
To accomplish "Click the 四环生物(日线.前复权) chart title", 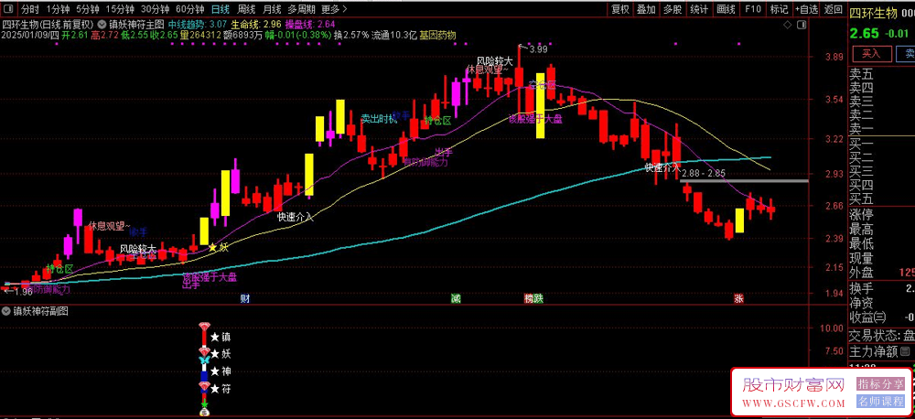I will (48, 25).
